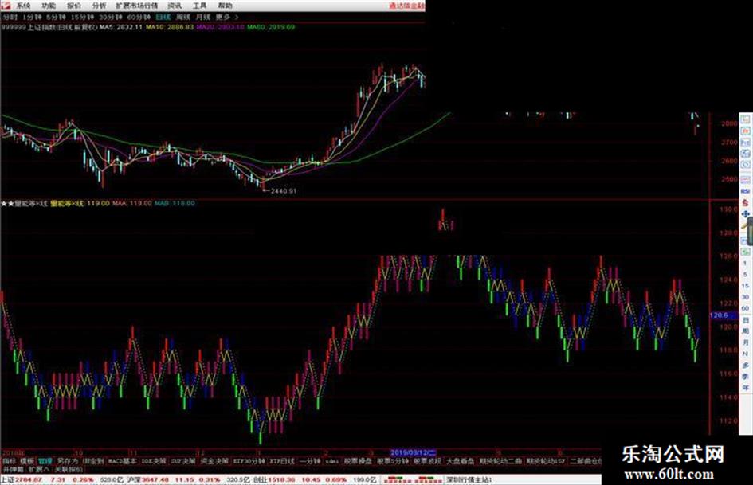Select the 月线 monthly period

(x=203, y=18)
